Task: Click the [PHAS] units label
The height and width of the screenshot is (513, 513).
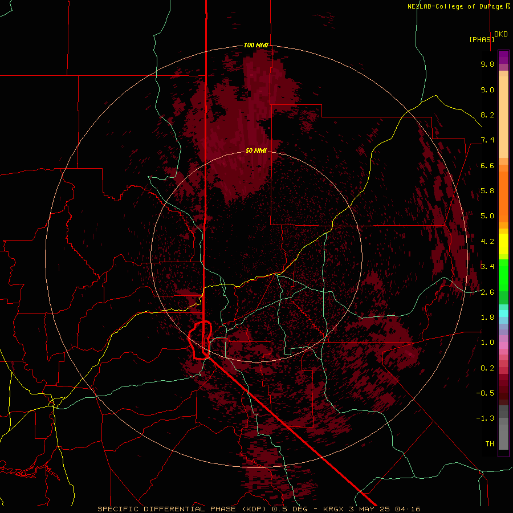Action: (x=482, y=39)
